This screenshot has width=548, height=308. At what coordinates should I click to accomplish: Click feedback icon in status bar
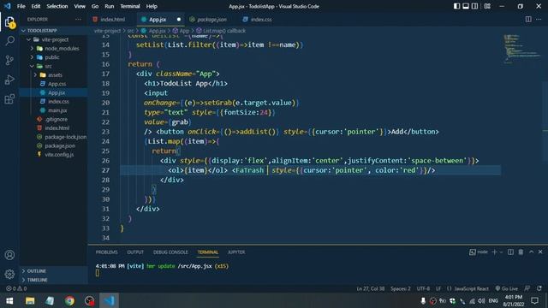tap(527, 289)
